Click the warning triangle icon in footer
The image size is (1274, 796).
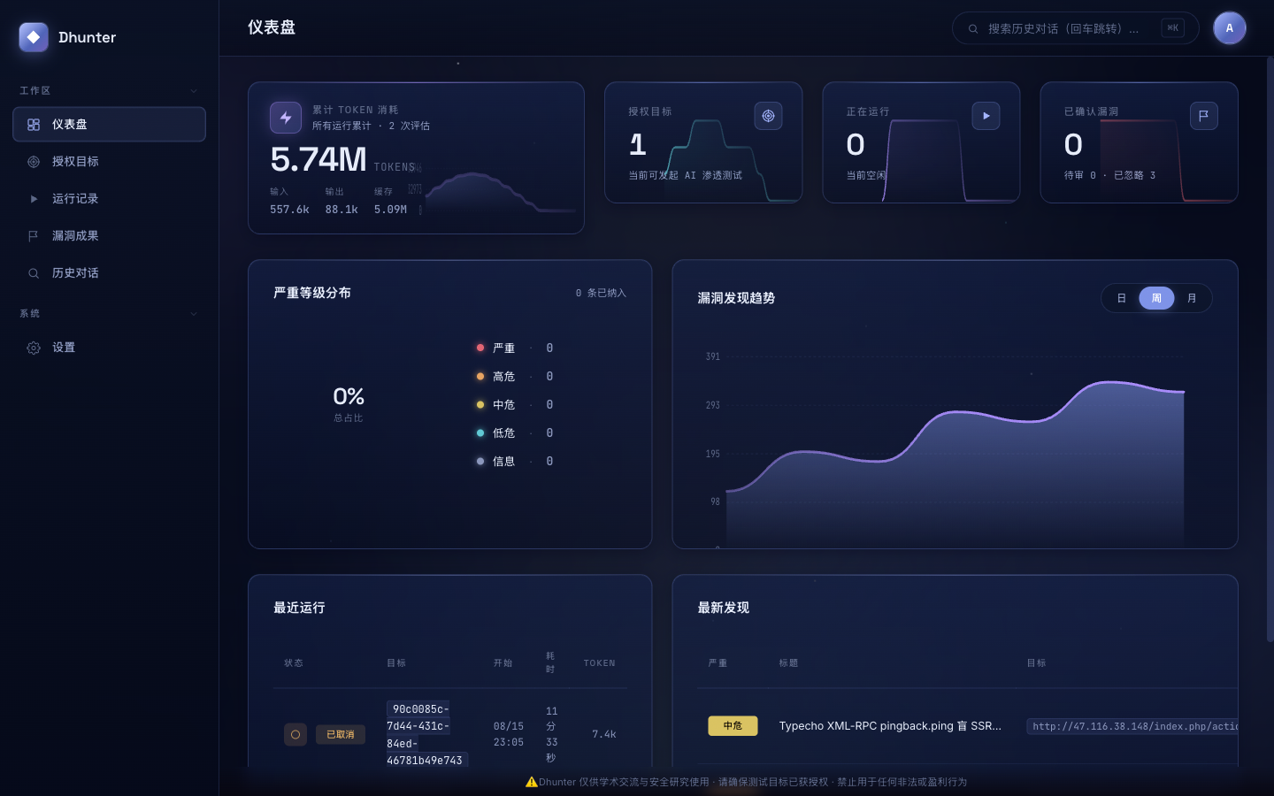point(532,782)
